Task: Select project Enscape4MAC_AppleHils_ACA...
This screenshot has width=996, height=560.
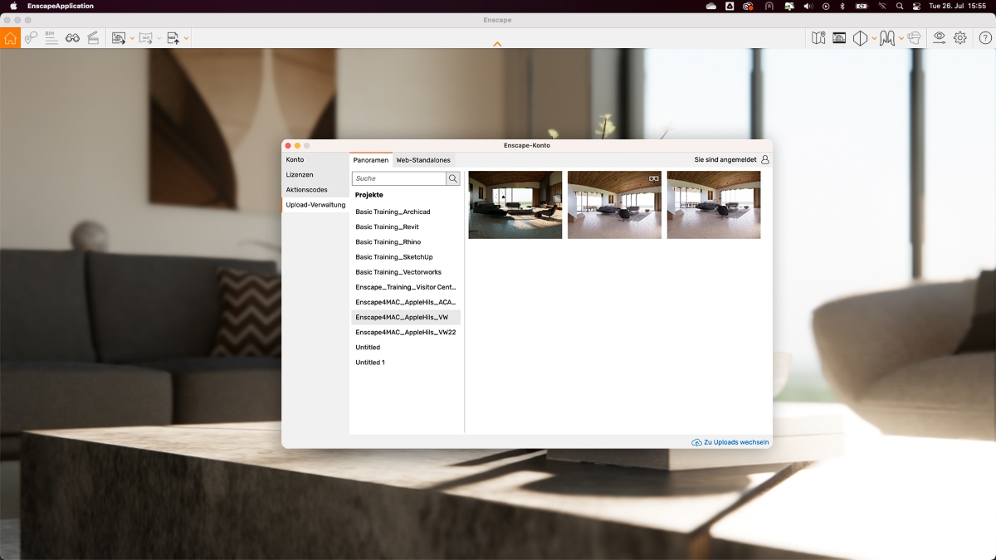Action: [x=406, y=302]
